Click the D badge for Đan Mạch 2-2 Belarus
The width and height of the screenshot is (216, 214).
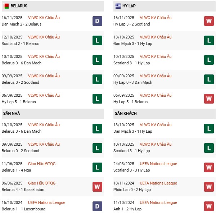pos(97,21)
